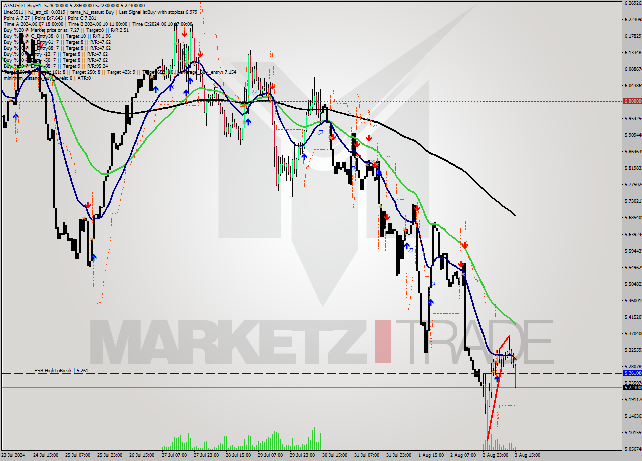Click the 5.9542 price axis label
Viewport: 642px width, 461px height.
[x=633, y=118]
